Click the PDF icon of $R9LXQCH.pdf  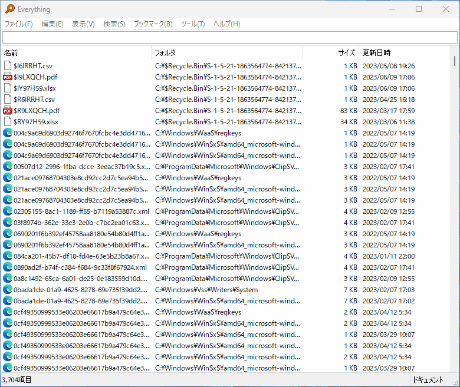click(x=8, y=111)
